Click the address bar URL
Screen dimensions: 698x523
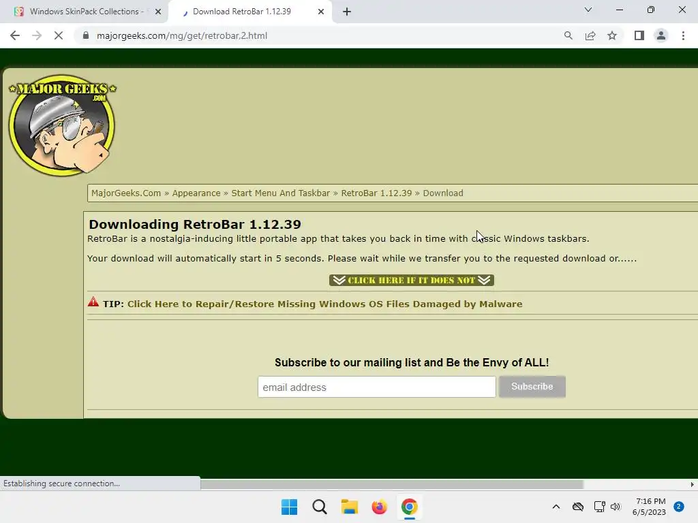pos(181,35)
